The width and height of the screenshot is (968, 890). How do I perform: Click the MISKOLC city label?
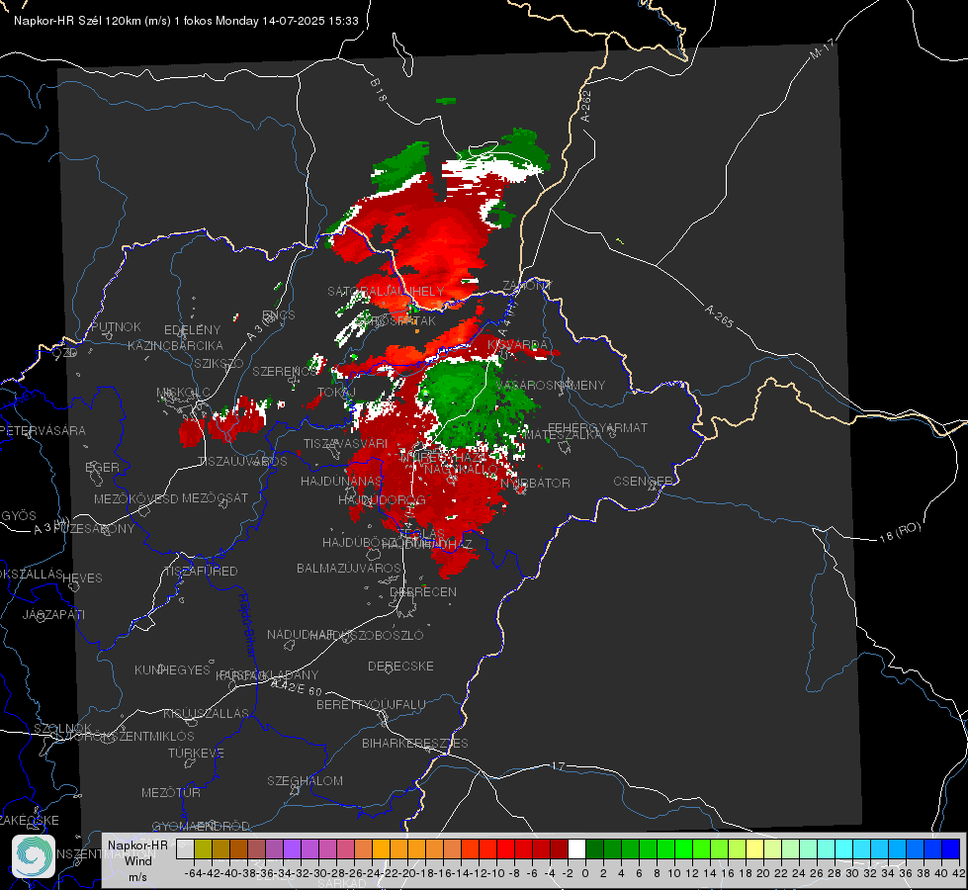click(183, 393)
